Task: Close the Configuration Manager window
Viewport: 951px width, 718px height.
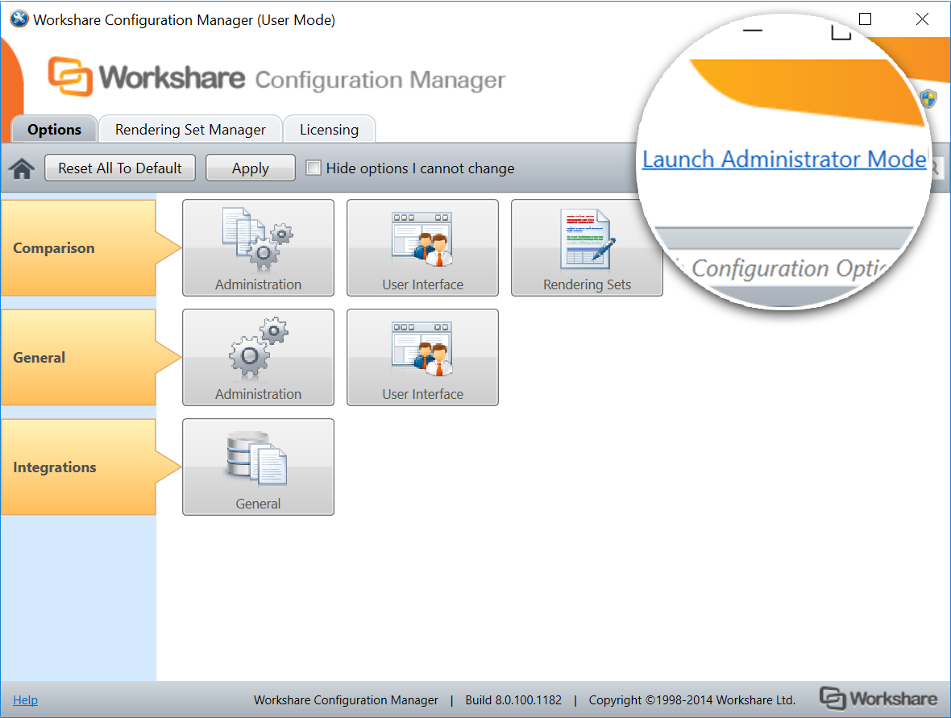Action: click(x=922, y=19)
